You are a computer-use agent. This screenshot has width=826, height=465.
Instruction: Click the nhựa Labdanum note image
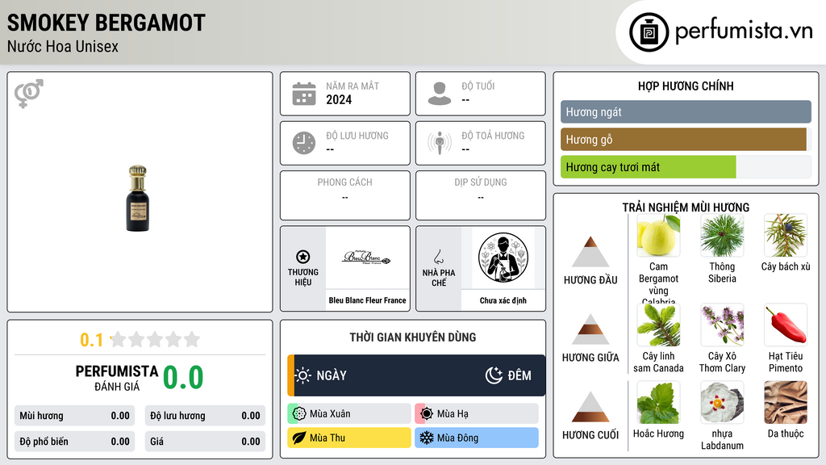pos(722,403)
